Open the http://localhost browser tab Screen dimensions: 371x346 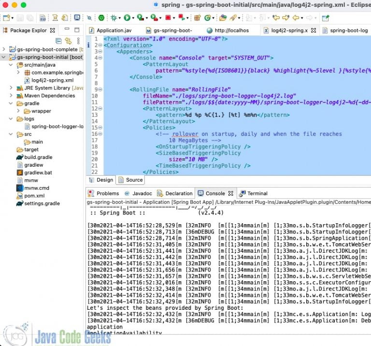pyautogui.click(x=228, y=30)
